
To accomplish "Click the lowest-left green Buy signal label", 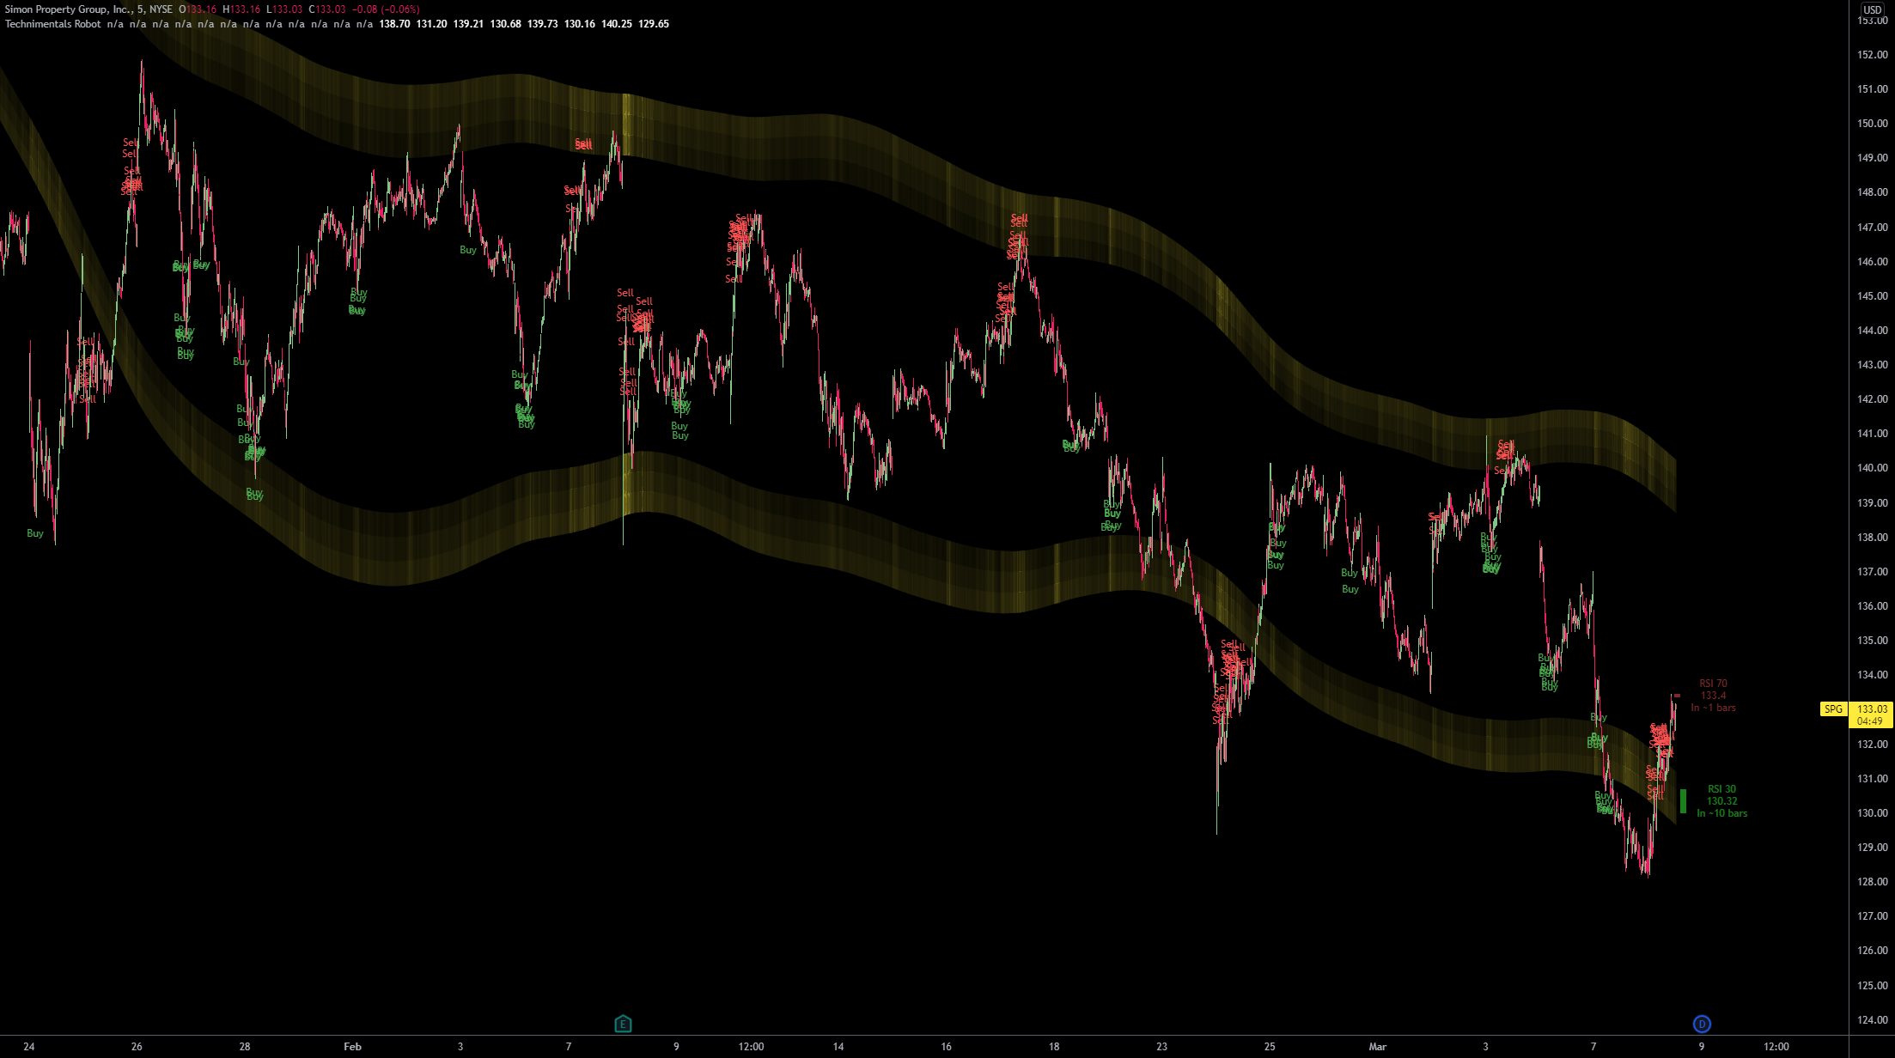I will [x=34, y=533].
